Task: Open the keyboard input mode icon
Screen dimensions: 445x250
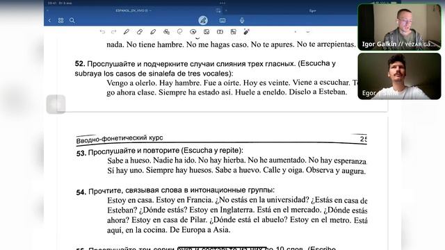Action: [x=222, y=20]
